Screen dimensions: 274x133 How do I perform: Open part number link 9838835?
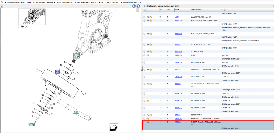178,122
